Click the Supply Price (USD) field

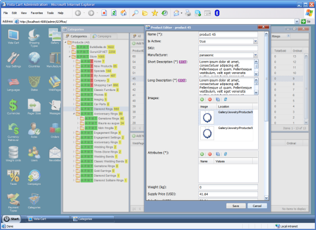click(228, 194)
